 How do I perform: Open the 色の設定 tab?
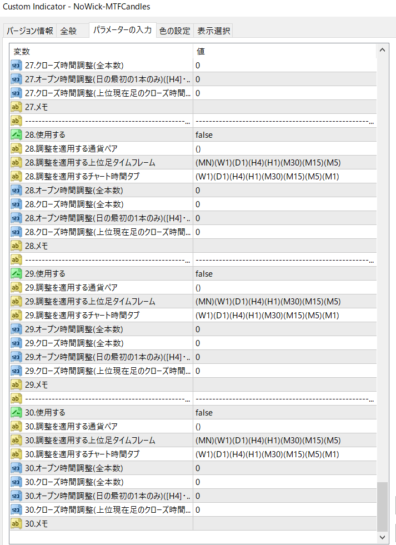pos(174,31)
